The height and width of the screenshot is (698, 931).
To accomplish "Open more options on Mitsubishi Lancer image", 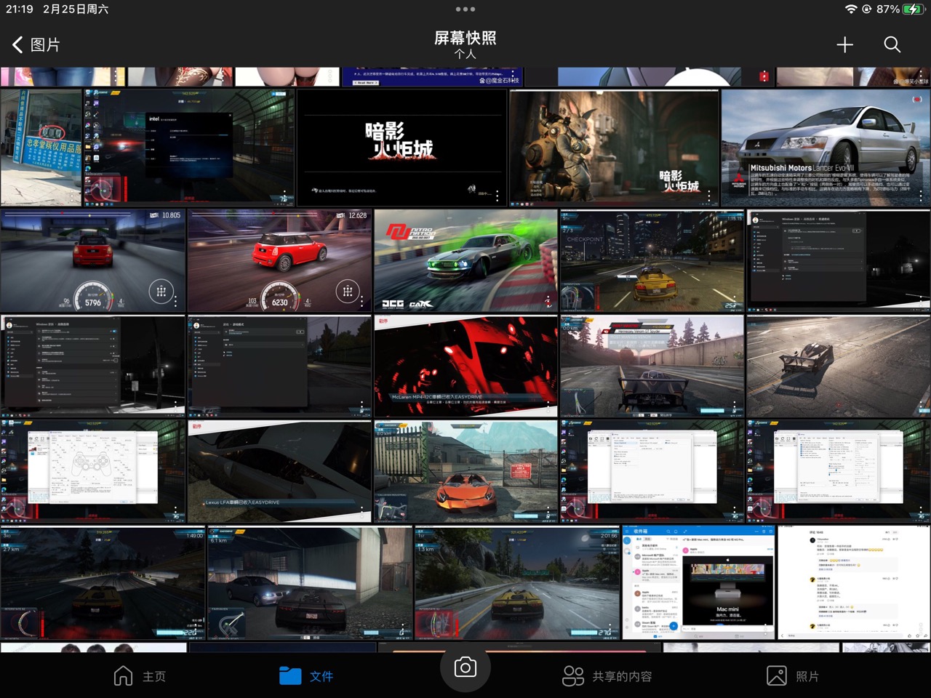I will pyautogui.click(x=921, y=196).
